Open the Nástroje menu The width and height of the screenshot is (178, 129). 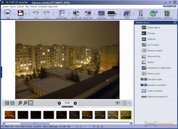click(x=33, y=6)
